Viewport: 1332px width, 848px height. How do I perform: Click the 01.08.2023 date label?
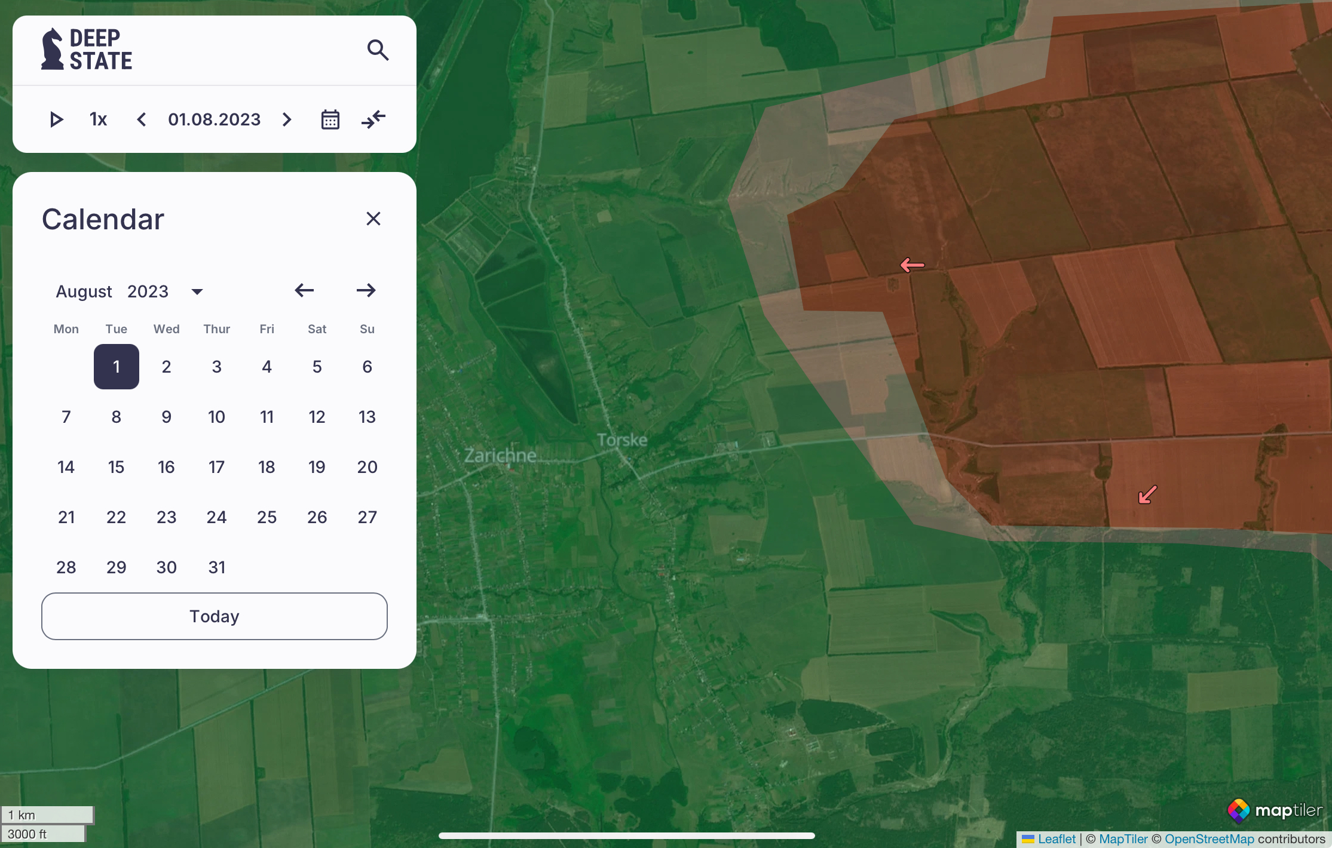point(214,119)
